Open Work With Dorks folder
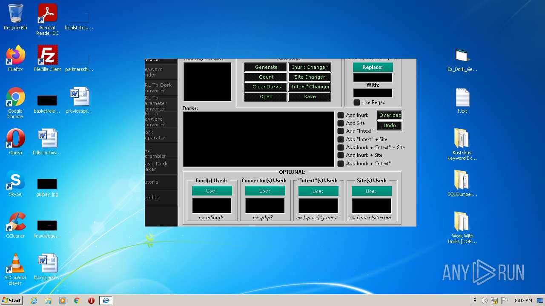 (462, 228)
